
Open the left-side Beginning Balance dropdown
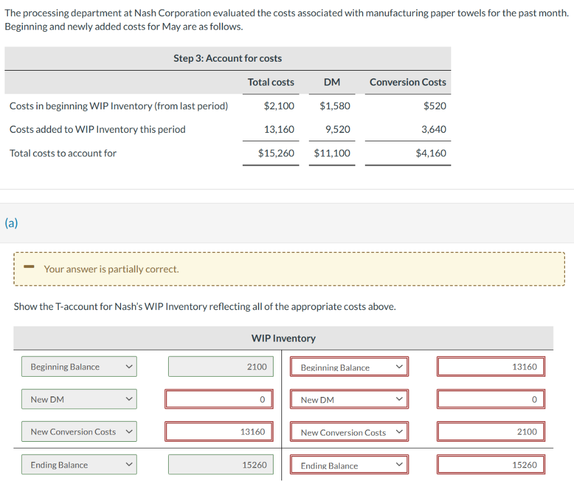(79, 367)
